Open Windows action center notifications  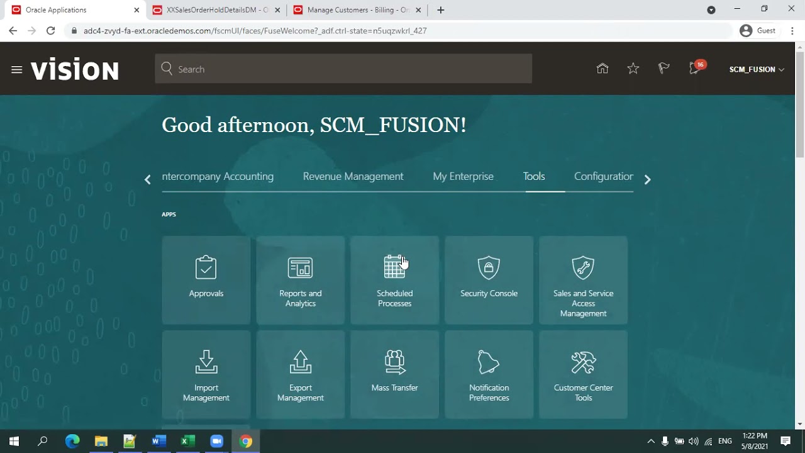point(786,441)
